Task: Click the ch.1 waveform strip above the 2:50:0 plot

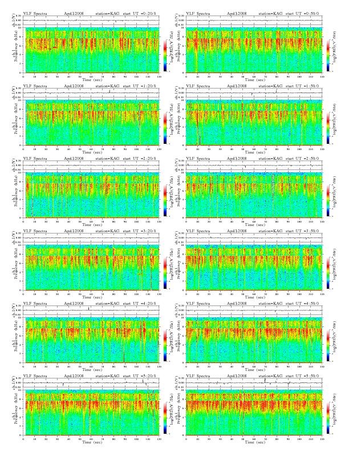Action: 254,166
